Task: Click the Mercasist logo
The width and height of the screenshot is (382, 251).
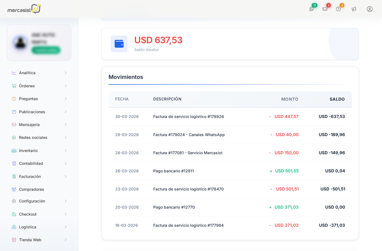Action: tap(24, 9)
